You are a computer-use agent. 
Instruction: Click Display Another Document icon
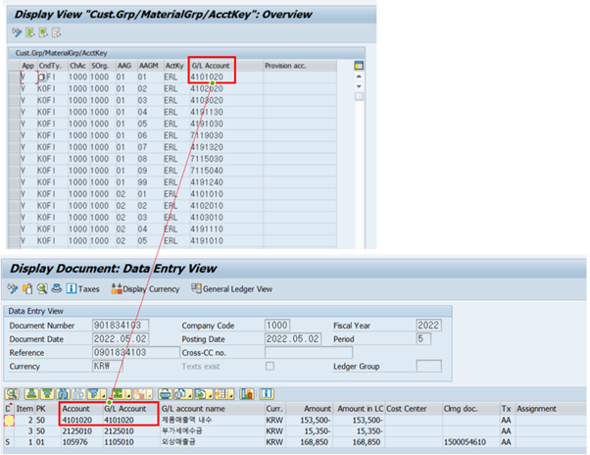point(27,289)
